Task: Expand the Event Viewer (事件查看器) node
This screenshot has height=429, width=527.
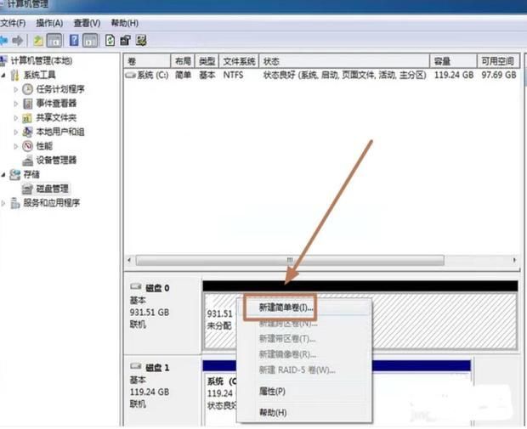Action: [x=16, y=104]
